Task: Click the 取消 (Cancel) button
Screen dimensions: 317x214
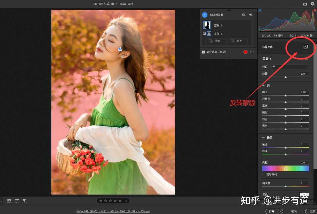Action: (x=294, y=211)
